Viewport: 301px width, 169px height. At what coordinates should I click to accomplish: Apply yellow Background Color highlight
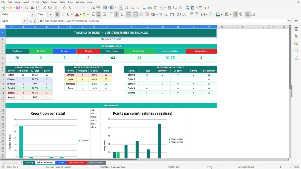(84, 15)
